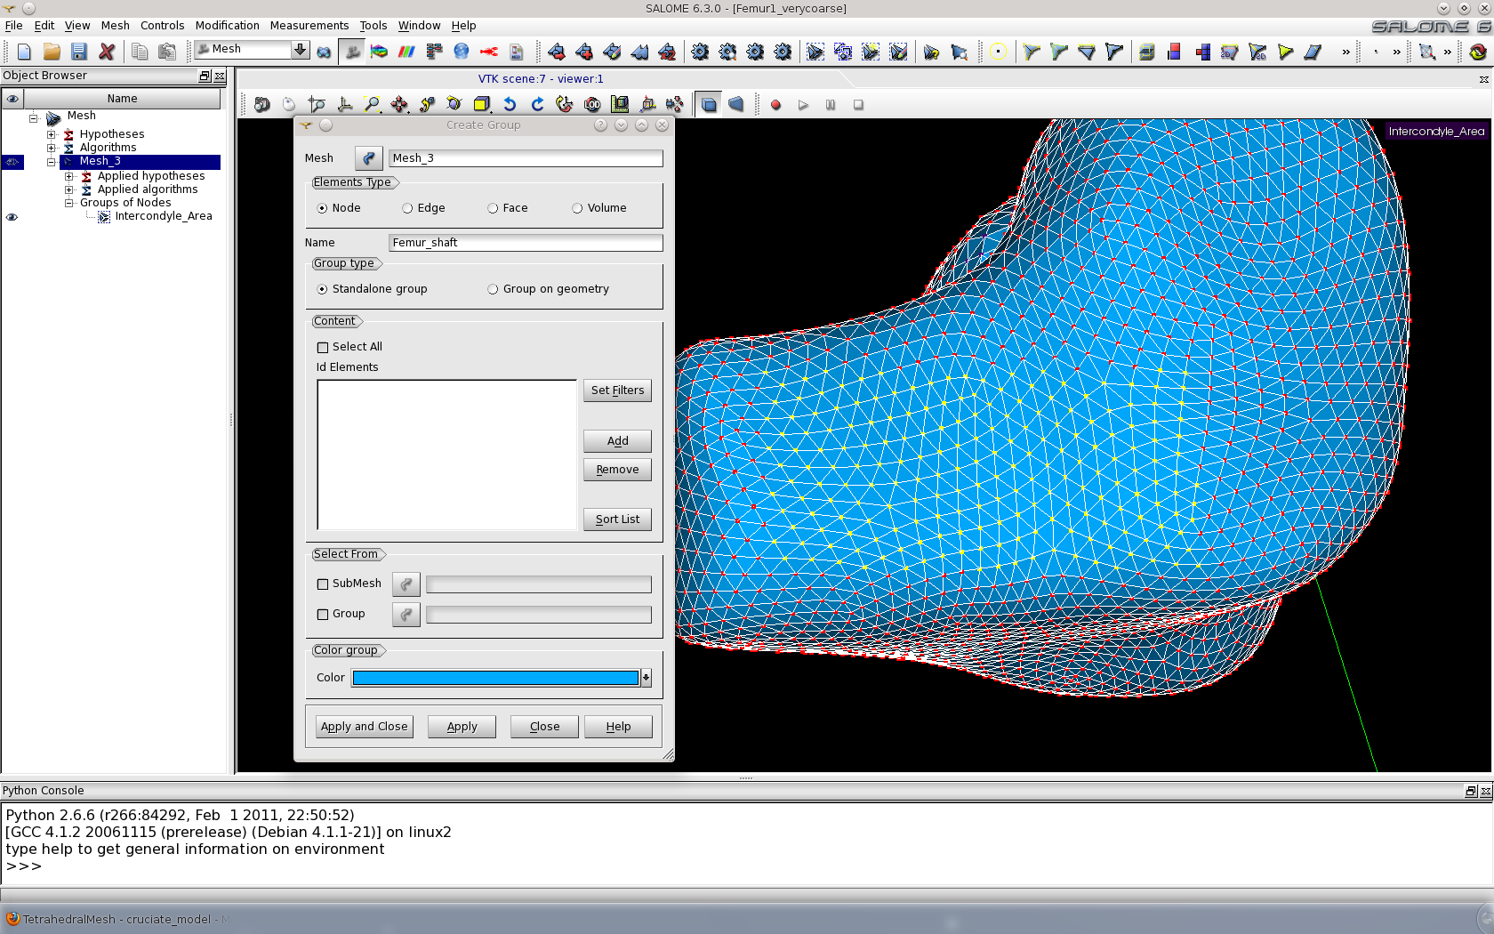
Task: Click the Set Filters button
Action: (x=617, y=391)
